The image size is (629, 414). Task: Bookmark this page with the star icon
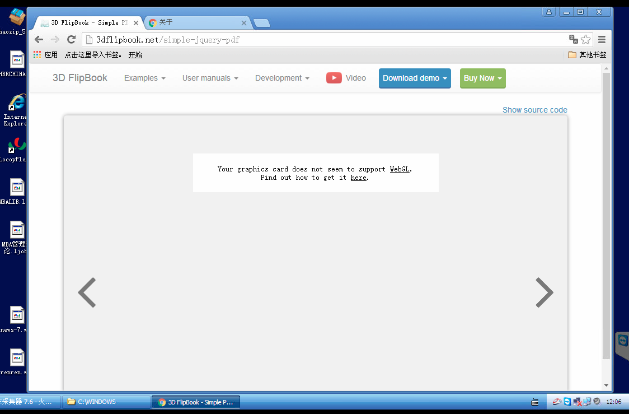(586, 39)
